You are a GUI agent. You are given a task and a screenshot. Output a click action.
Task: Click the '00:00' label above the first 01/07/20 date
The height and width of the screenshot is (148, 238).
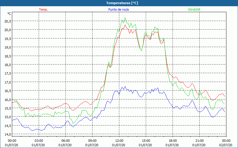(12, 141)
